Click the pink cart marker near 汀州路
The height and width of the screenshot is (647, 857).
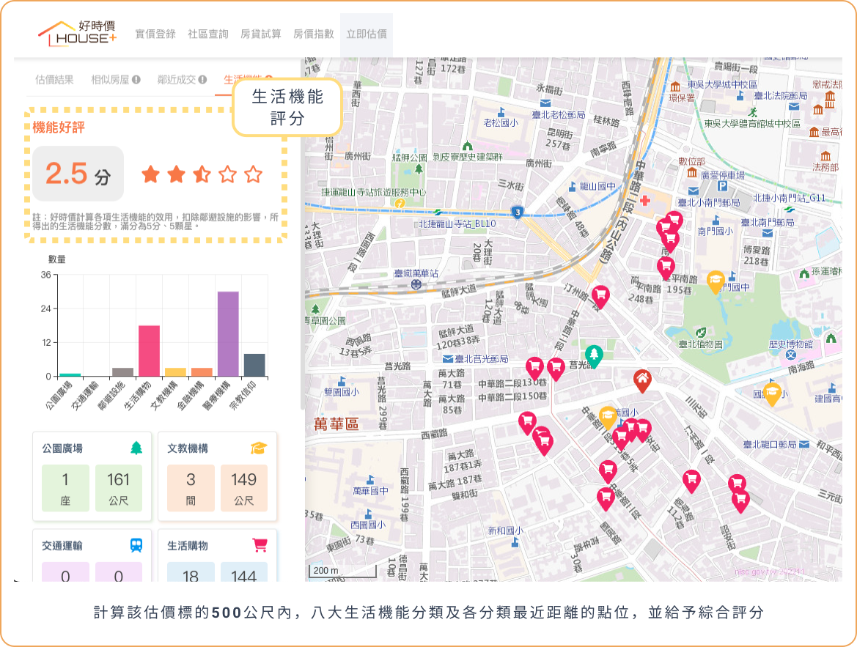(600, 296)
